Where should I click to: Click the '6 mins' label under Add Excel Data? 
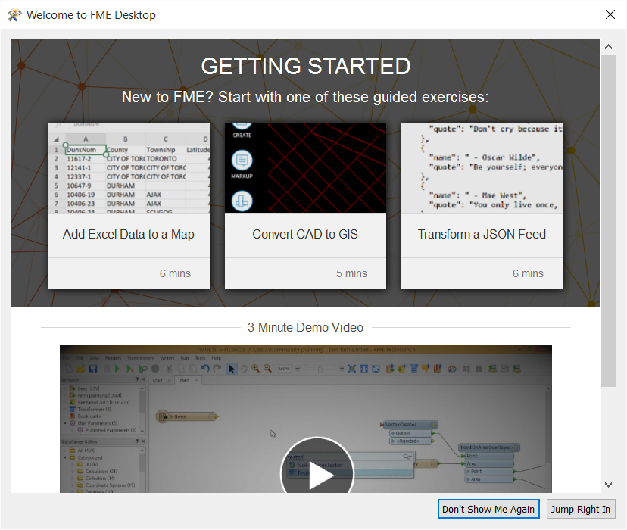click(175, 273)
